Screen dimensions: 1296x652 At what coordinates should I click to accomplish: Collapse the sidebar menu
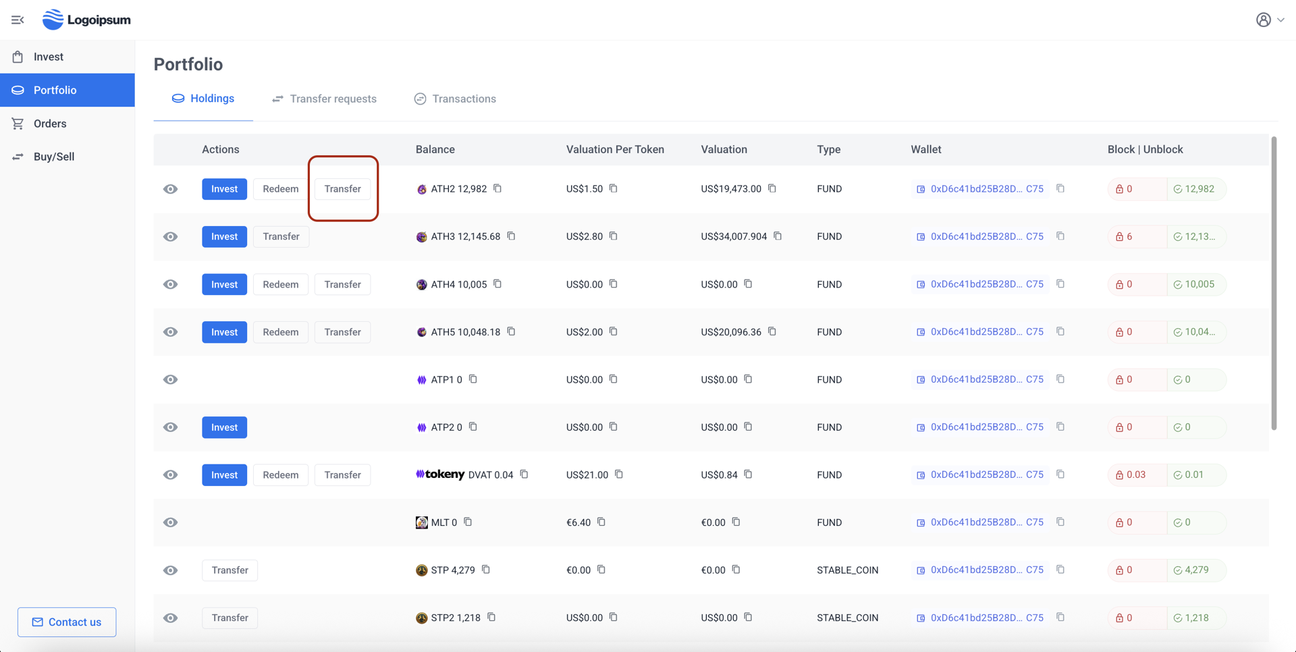coord(18,20)
